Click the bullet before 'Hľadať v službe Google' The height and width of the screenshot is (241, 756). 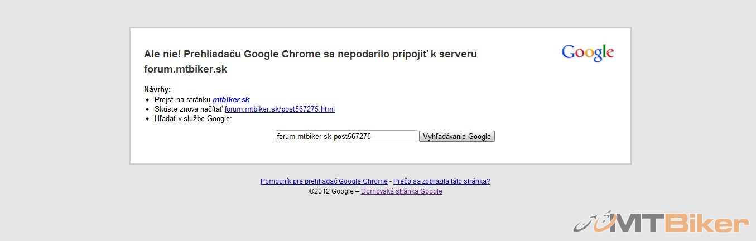(x=147, y=119)
